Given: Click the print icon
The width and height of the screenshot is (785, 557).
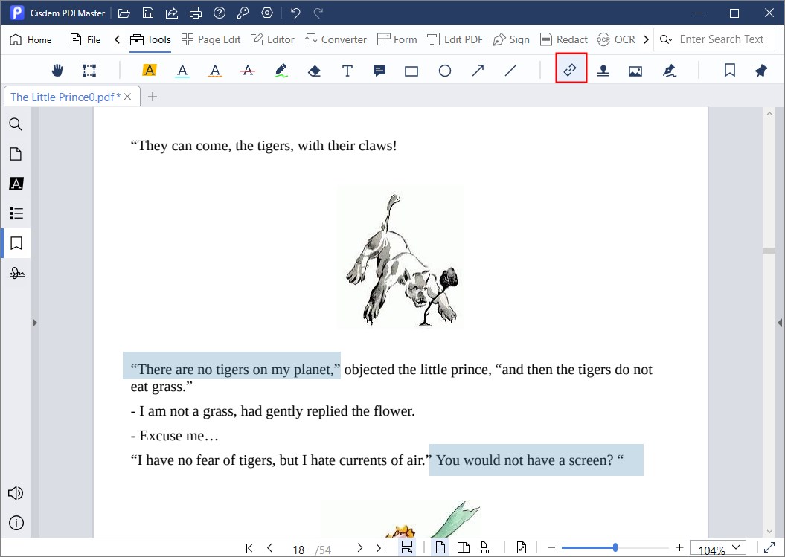Looking at the screenshot, I should (x=196, y=13).
